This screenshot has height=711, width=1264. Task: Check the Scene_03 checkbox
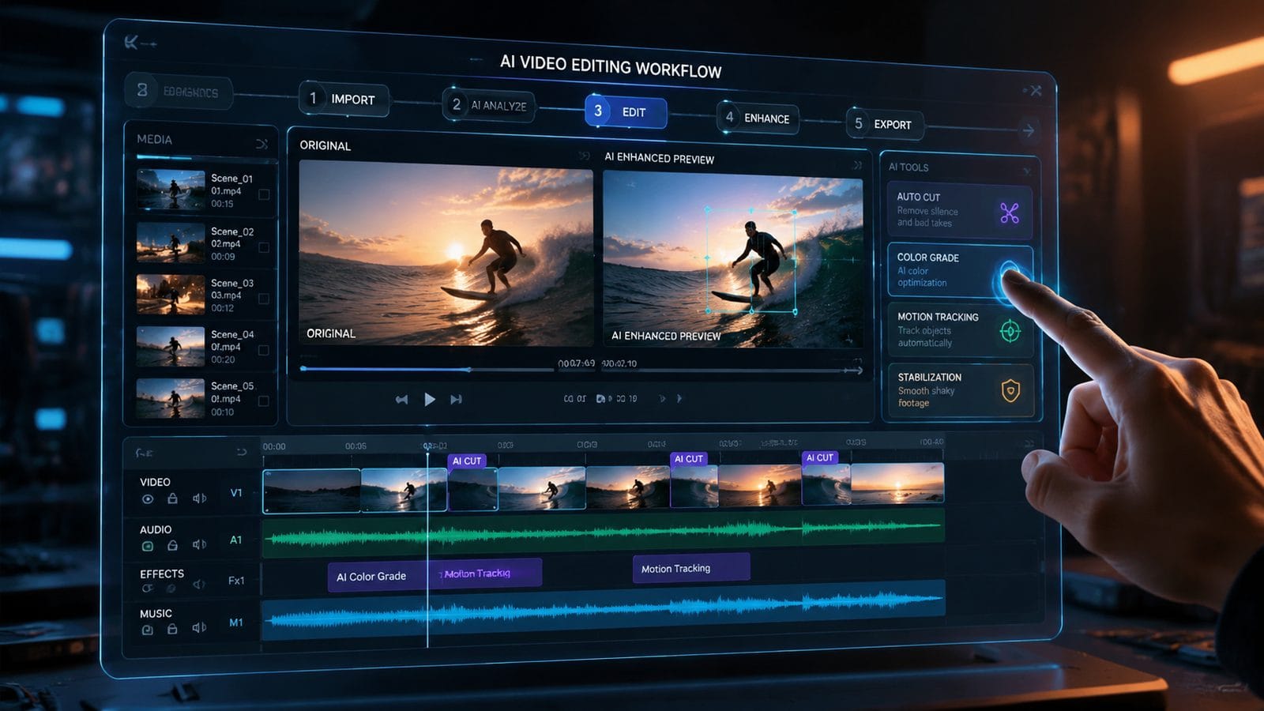(x=264, y=299)
